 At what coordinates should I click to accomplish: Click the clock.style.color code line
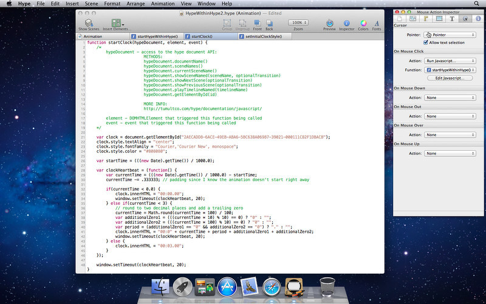tap(132, 151)
